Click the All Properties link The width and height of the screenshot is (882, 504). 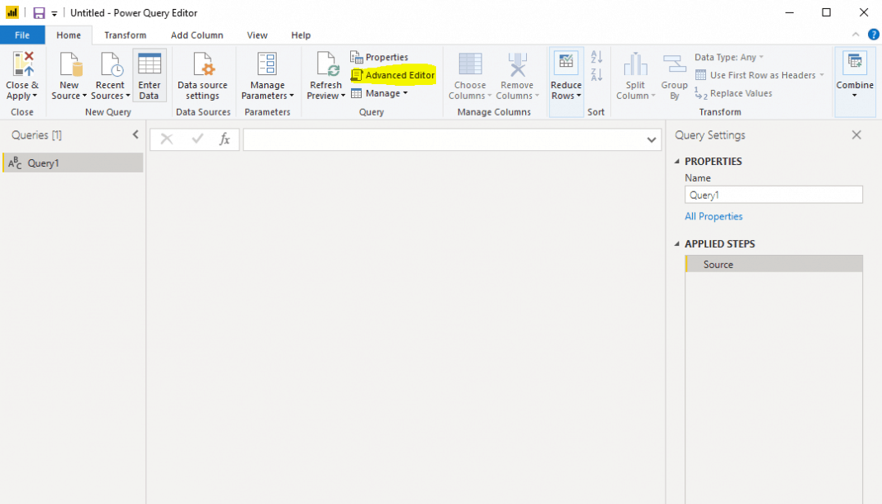coord(713,215)
